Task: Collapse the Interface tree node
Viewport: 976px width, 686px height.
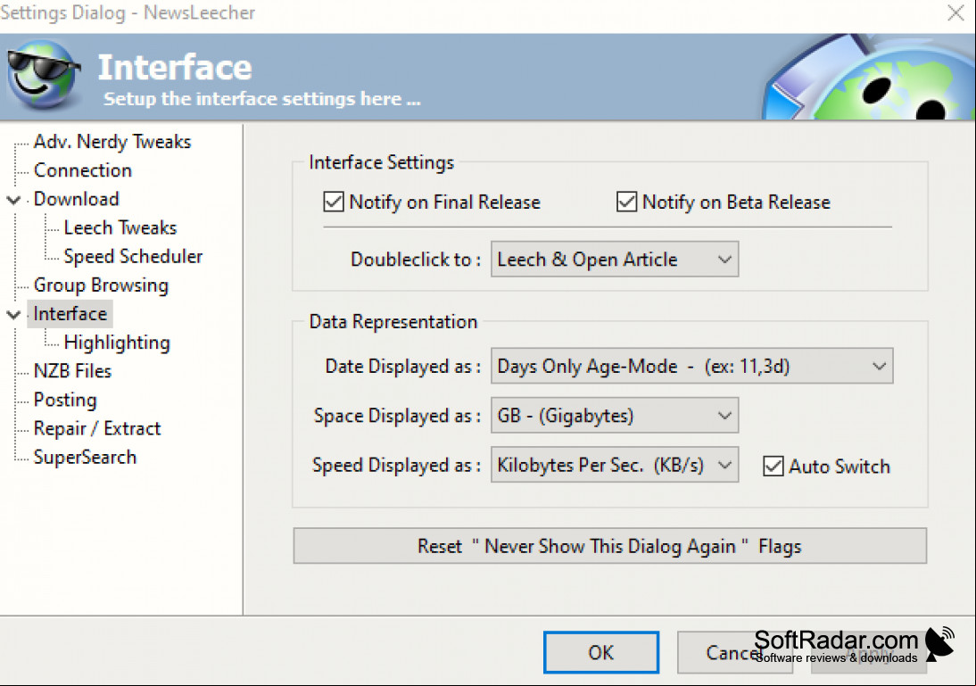Action: [13, 315]
